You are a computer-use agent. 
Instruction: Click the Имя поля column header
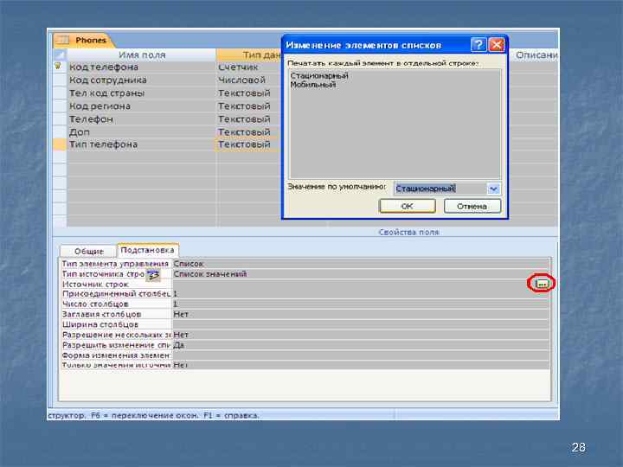pyautogui.click(x=142, y=54)
